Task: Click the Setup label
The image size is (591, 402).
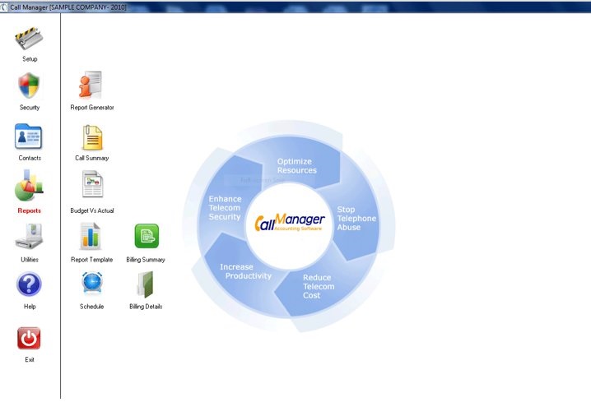Action: point(30,59)
